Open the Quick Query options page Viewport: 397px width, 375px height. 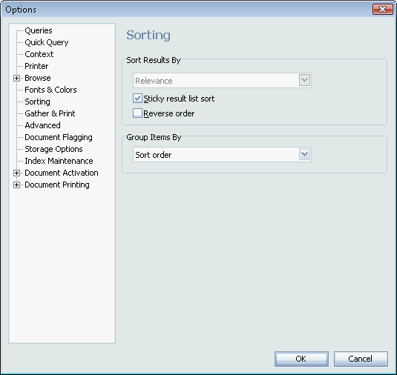pos(47,42)
